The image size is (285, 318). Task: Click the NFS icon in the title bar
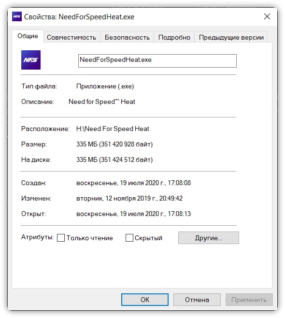point(17,16)
